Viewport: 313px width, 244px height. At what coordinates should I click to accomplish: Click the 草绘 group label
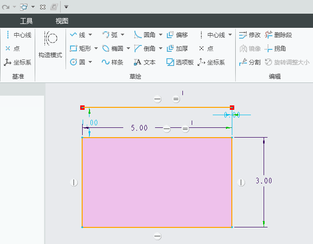tap(135, 76)
